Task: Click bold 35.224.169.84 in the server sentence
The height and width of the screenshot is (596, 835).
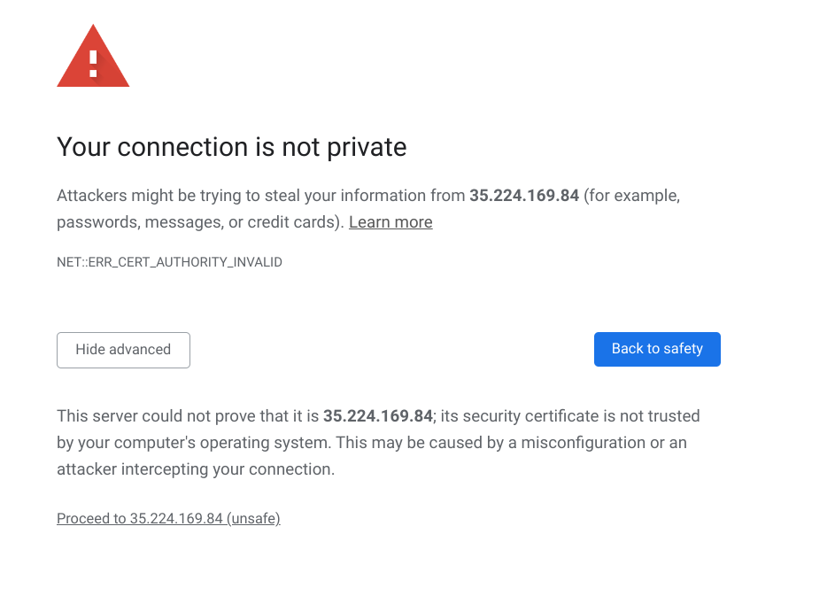Action: click(378, 416)
